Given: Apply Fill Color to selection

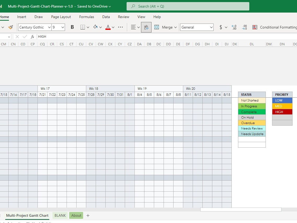Looking at the screenshot, I should pyautogui.click(x=95, y=27).
